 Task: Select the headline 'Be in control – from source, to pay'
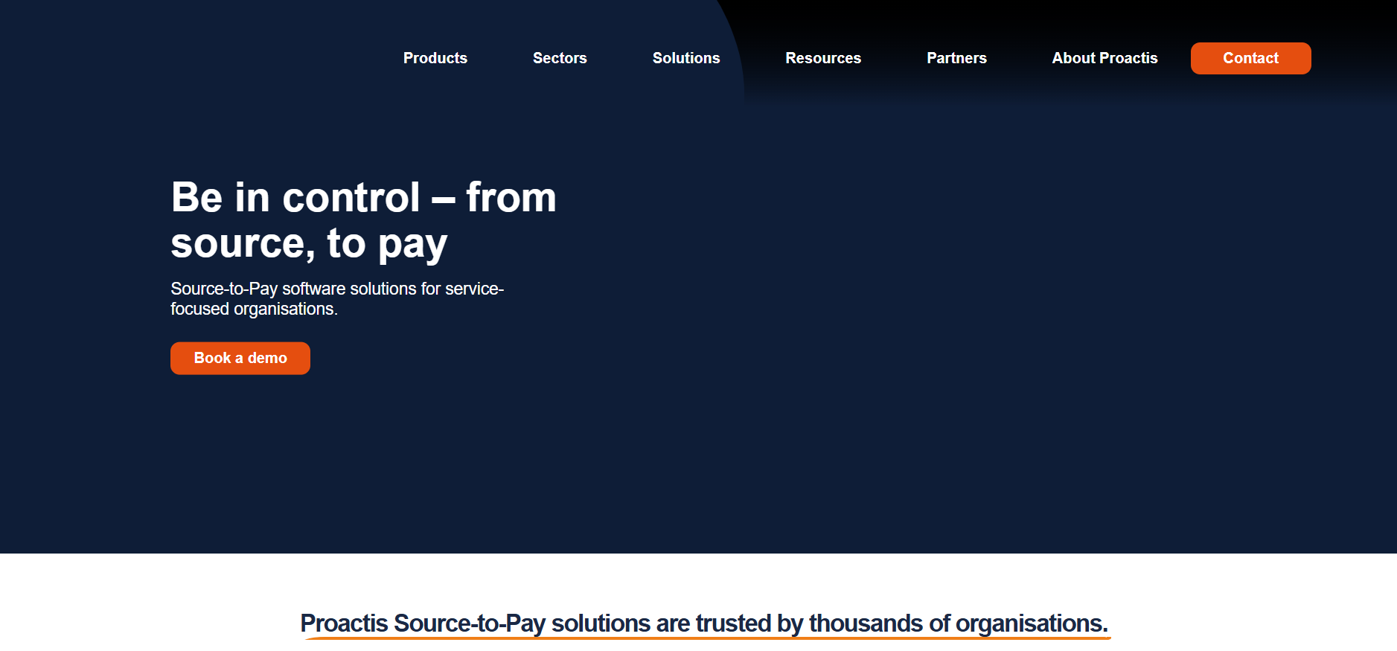(x=363, y=220)
